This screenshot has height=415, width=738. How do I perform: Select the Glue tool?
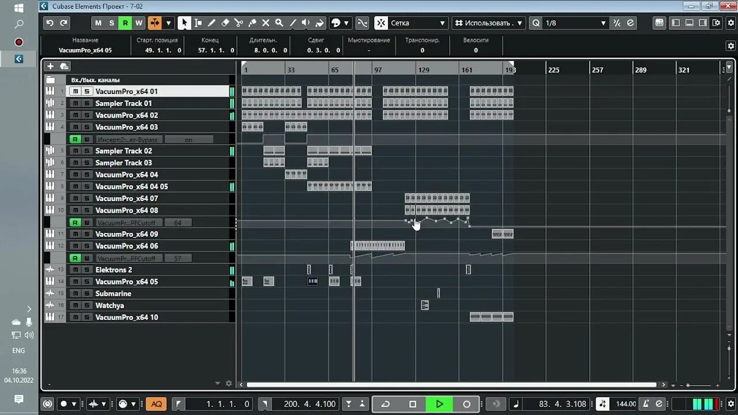(x=252, y=23)
